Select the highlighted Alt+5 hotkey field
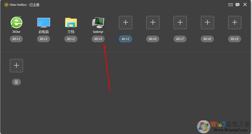 tap(125, 39)
